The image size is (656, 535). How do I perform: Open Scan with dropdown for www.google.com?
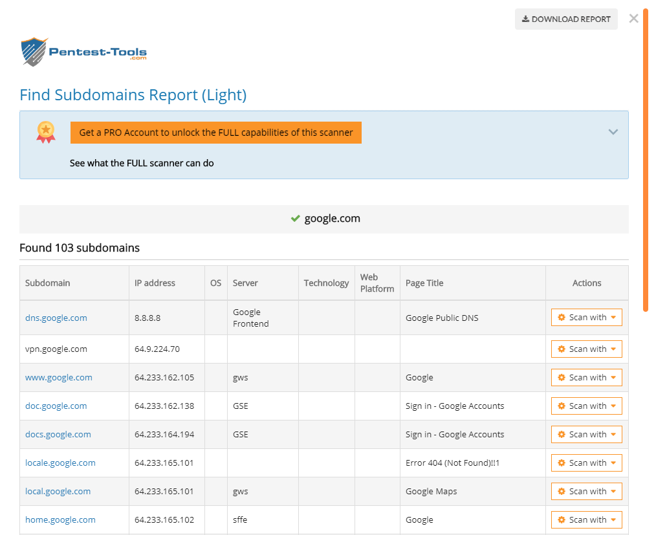coord(587,378)
